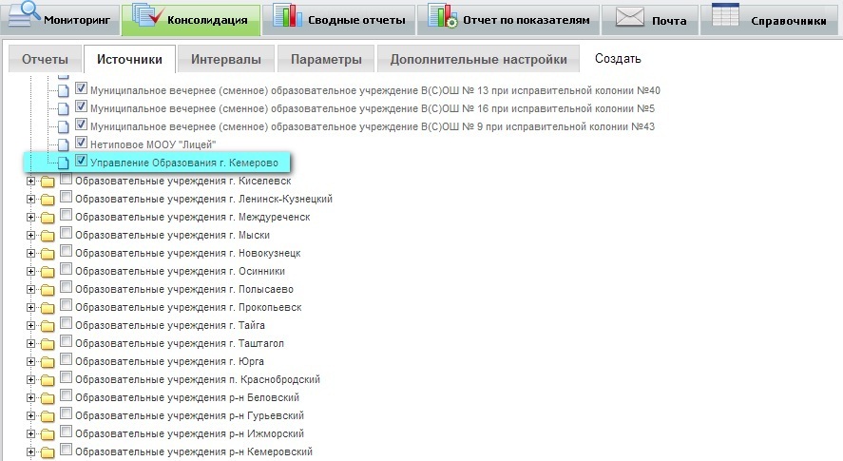
Task: Select row text Нетиповое МООУ "Лицей"
Action: coord(153,144)
